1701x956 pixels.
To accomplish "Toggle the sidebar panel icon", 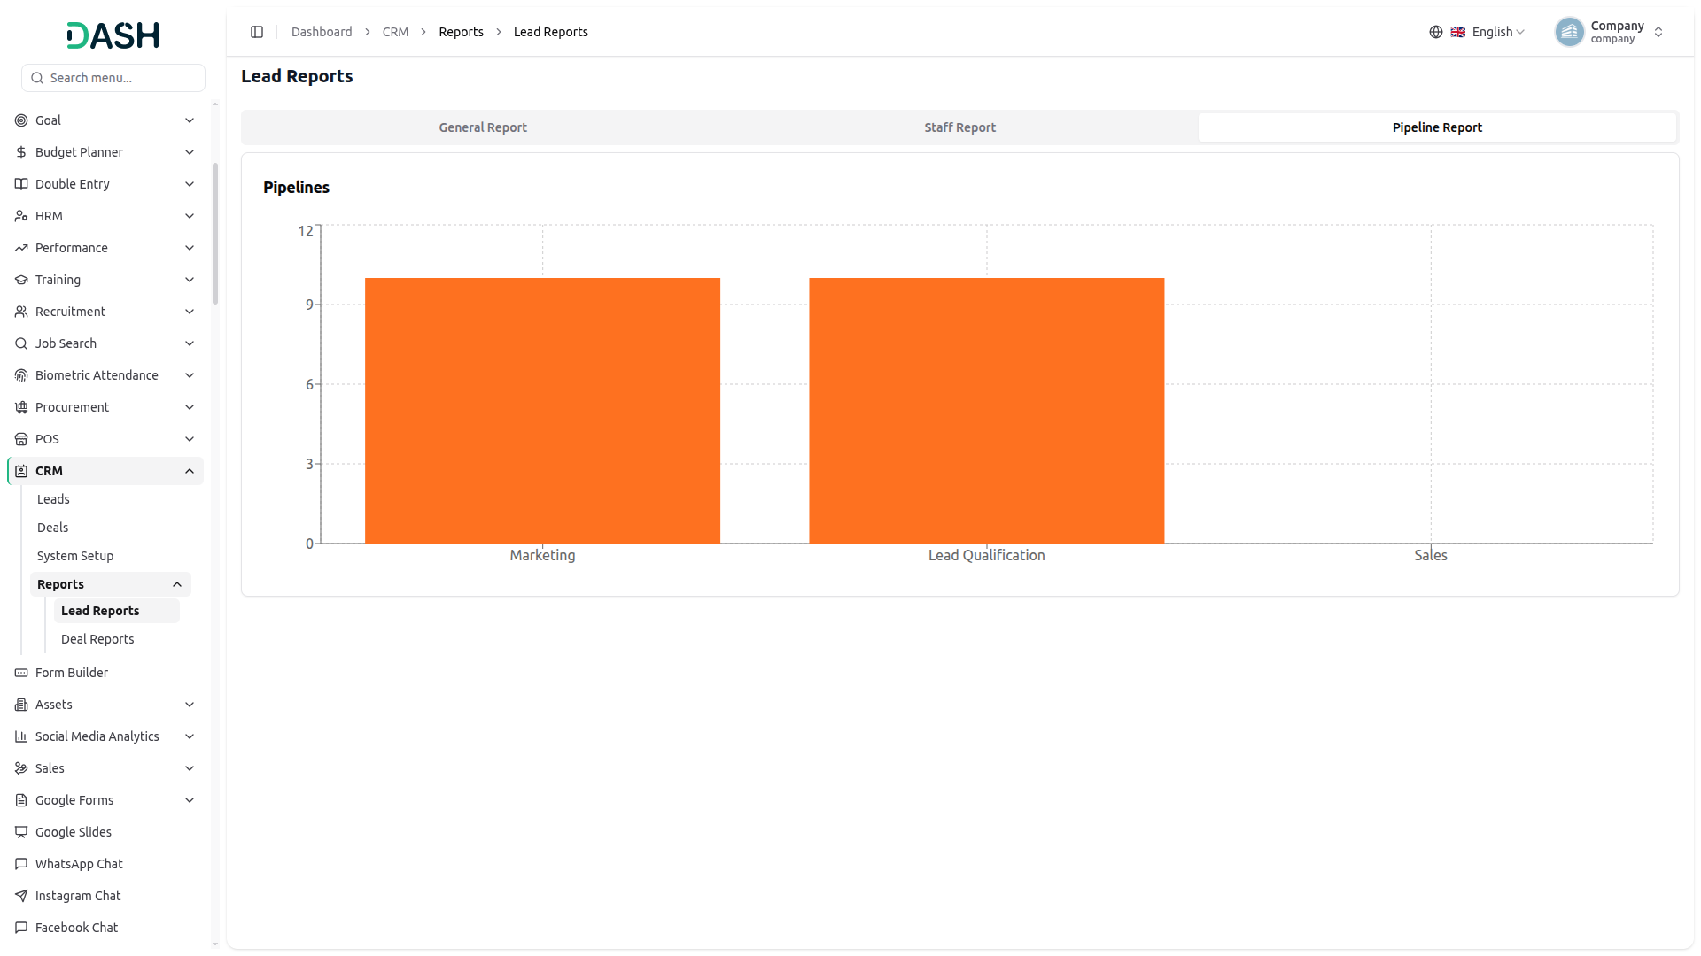I will click(257, 32).
